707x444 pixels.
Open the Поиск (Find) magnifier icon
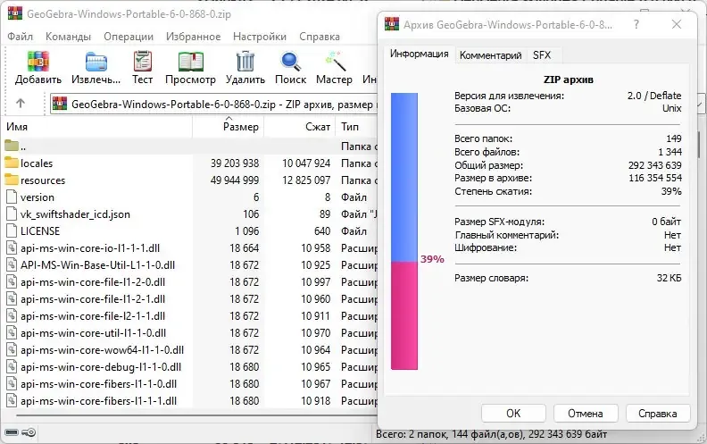tap(290, 62)
